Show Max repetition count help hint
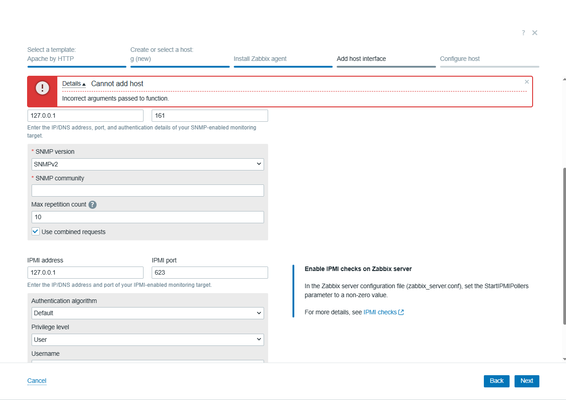566x400 pixels. 93,205
